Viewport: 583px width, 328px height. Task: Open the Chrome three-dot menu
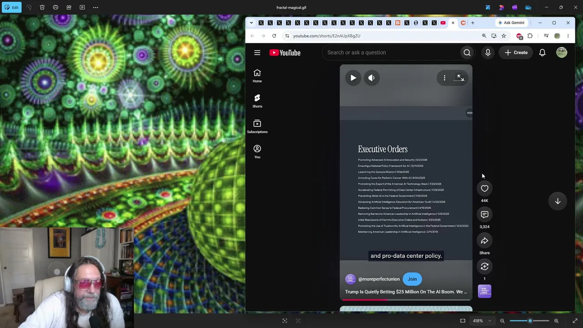click(568, 36)
